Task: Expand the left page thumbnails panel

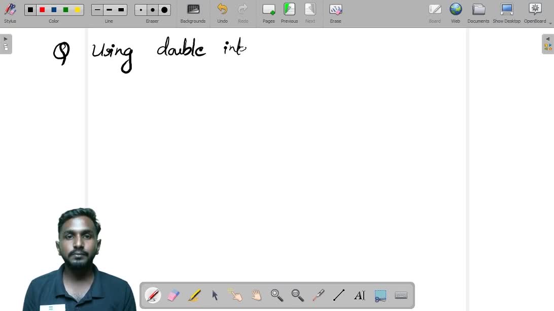Action: 6,44
